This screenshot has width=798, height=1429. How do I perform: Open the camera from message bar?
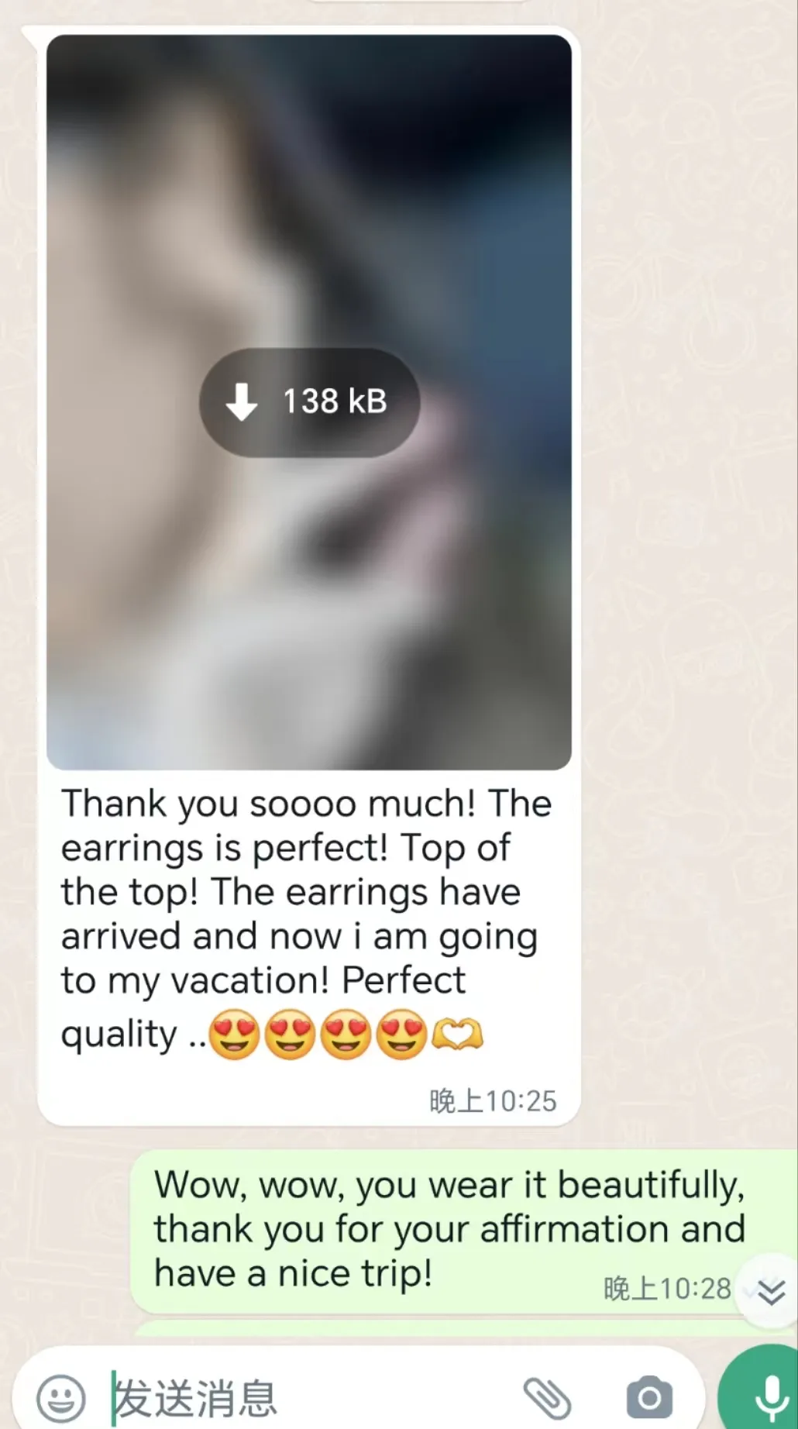point(649,1398)
